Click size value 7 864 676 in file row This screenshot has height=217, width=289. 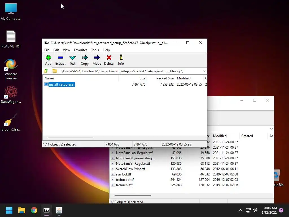(x=139, y=84)
